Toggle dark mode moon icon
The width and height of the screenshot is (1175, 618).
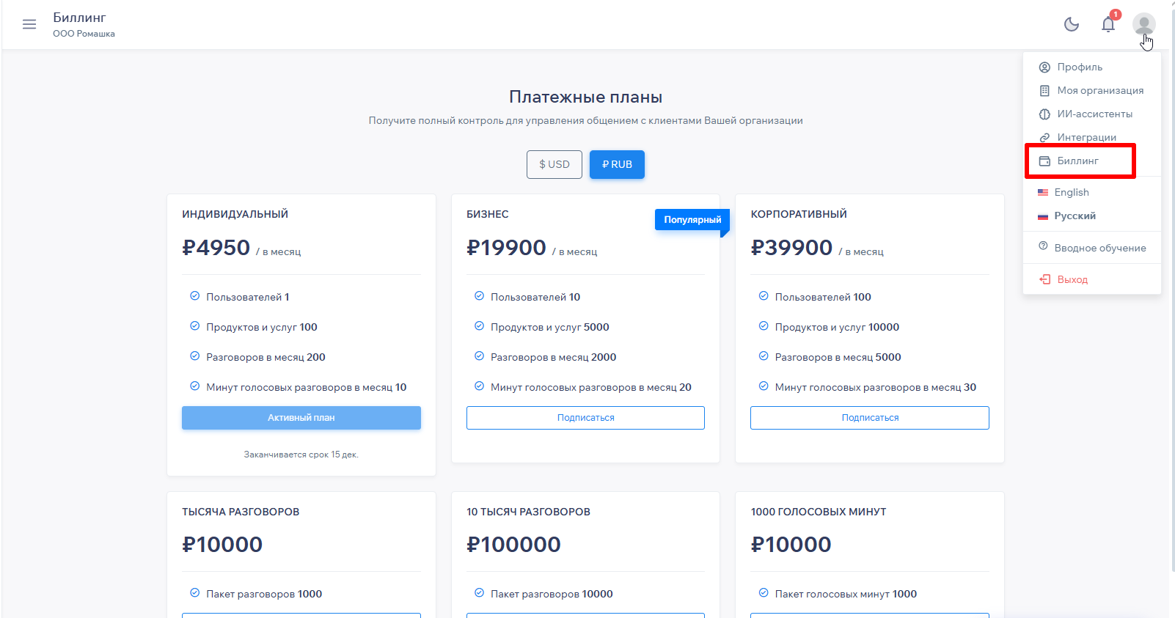1072,24
